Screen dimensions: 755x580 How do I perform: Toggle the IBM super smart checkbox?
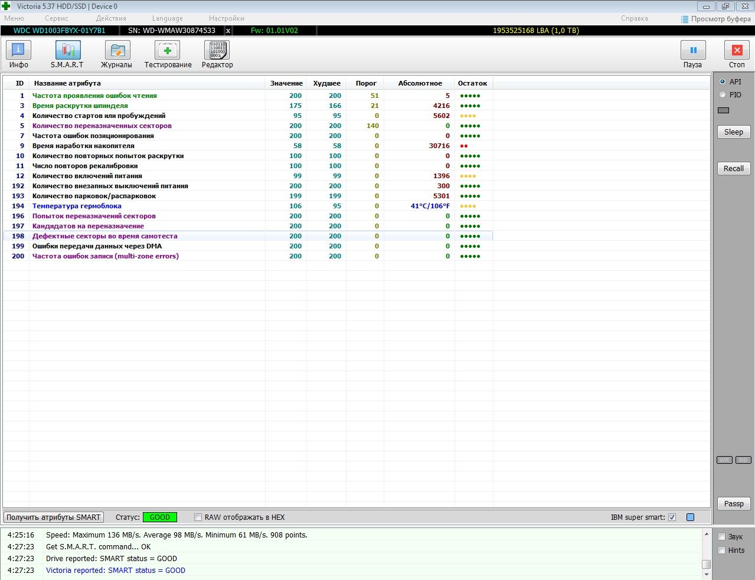672,517
